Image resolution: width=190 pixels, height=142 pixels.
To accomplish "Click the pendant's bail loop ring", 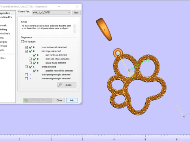I will pos(118,52).
